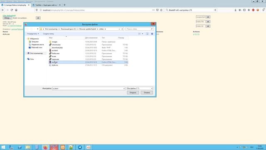
Task: Bookmark this page with star icon
Action: pos(161,10)
